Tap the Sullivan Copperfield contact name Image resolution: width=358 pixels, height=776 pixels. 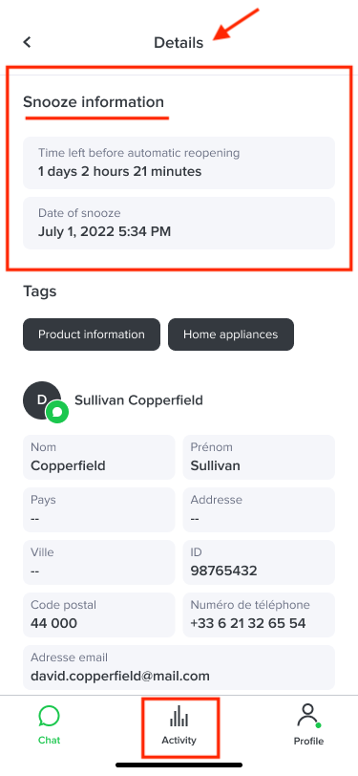[x=138, y=400]
